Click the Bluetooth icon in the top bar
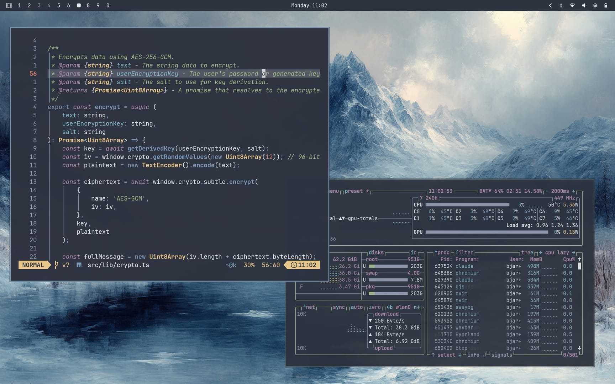Screen dimensions: 615x384 pyautogui.click(x=561, y=5)
